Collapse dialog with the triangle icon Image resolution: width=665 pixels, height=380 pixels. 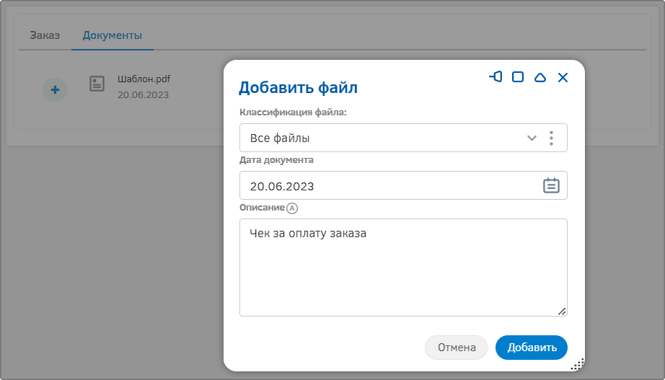pyautogui.click(x=540, y=77)
